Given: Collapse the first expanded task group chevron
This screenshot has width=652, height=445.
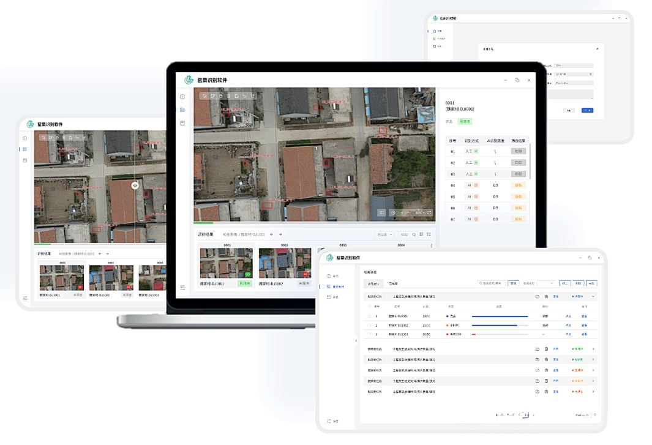Looking at the screenshot, I should click(593, 296).
